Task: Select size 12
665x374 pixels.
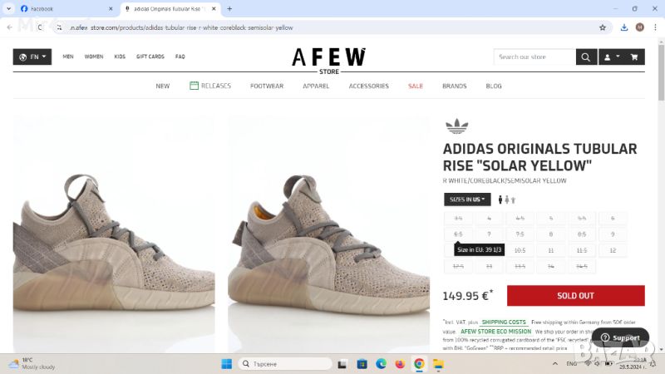Action: 613,251
